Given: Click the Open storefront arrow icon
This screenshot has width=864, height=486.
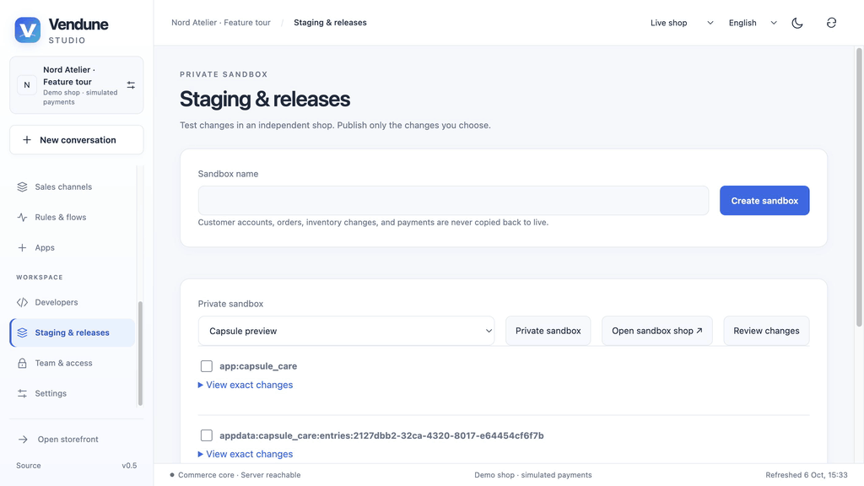Looking at the screenshot, I should [23, 439].
